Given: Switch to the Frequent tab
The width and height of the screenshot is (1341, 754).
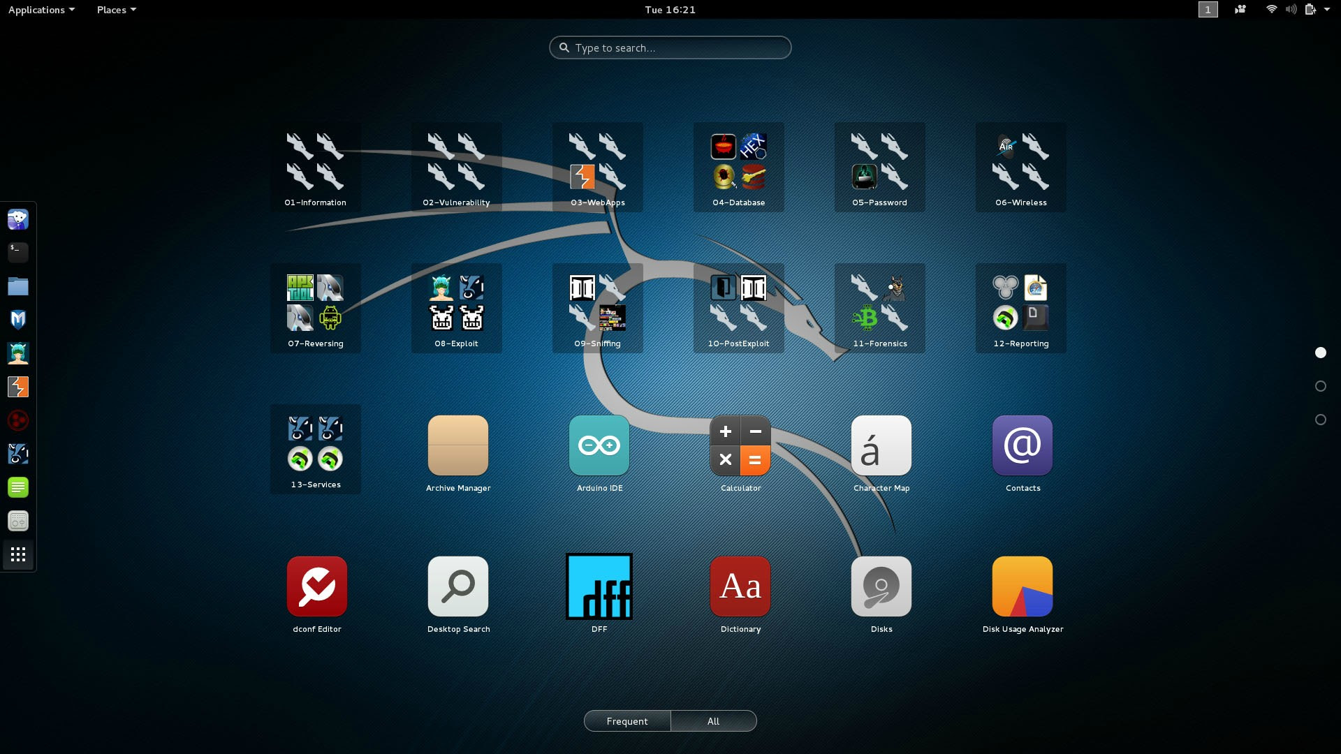Looking at the screenshot, I should 626,721.
